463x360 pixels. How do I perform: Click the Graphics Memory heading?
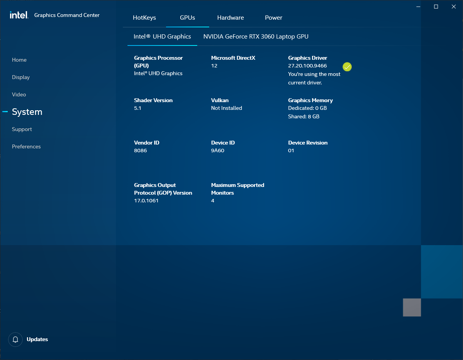[x=310, y=100]
